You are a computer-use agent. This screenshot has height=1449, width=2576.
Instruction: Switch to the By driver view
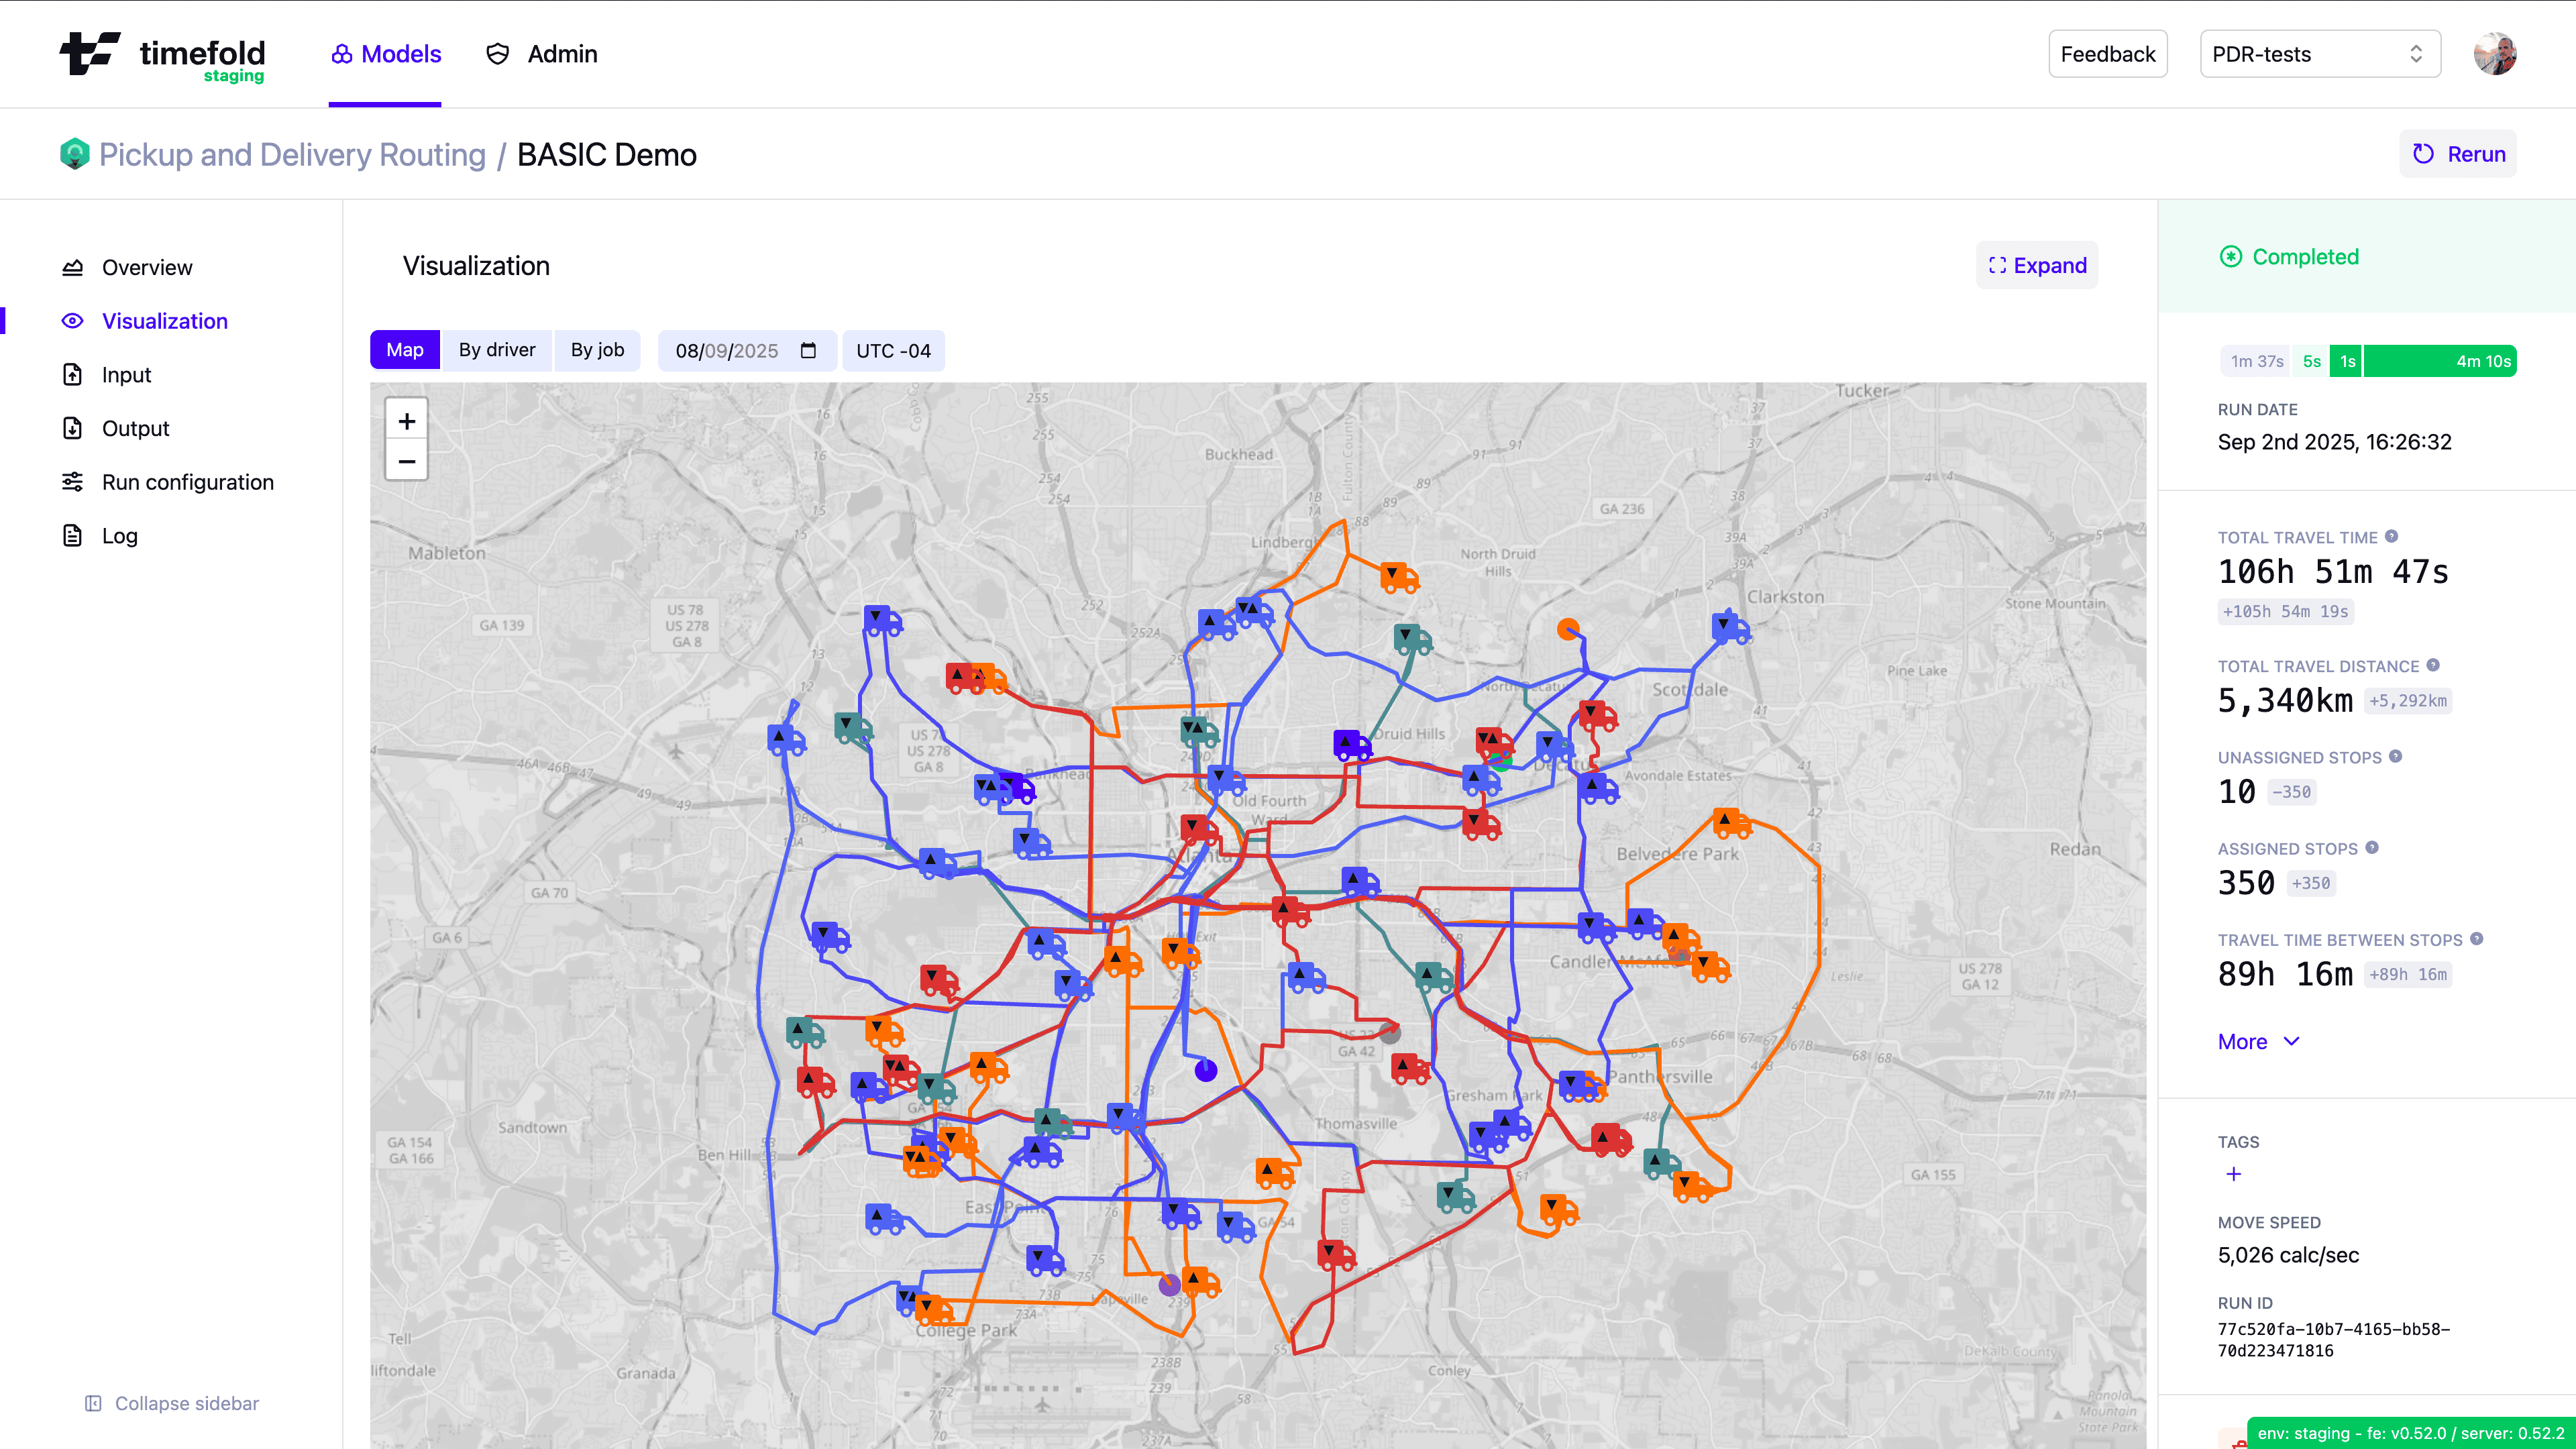(x=497, y=350)
